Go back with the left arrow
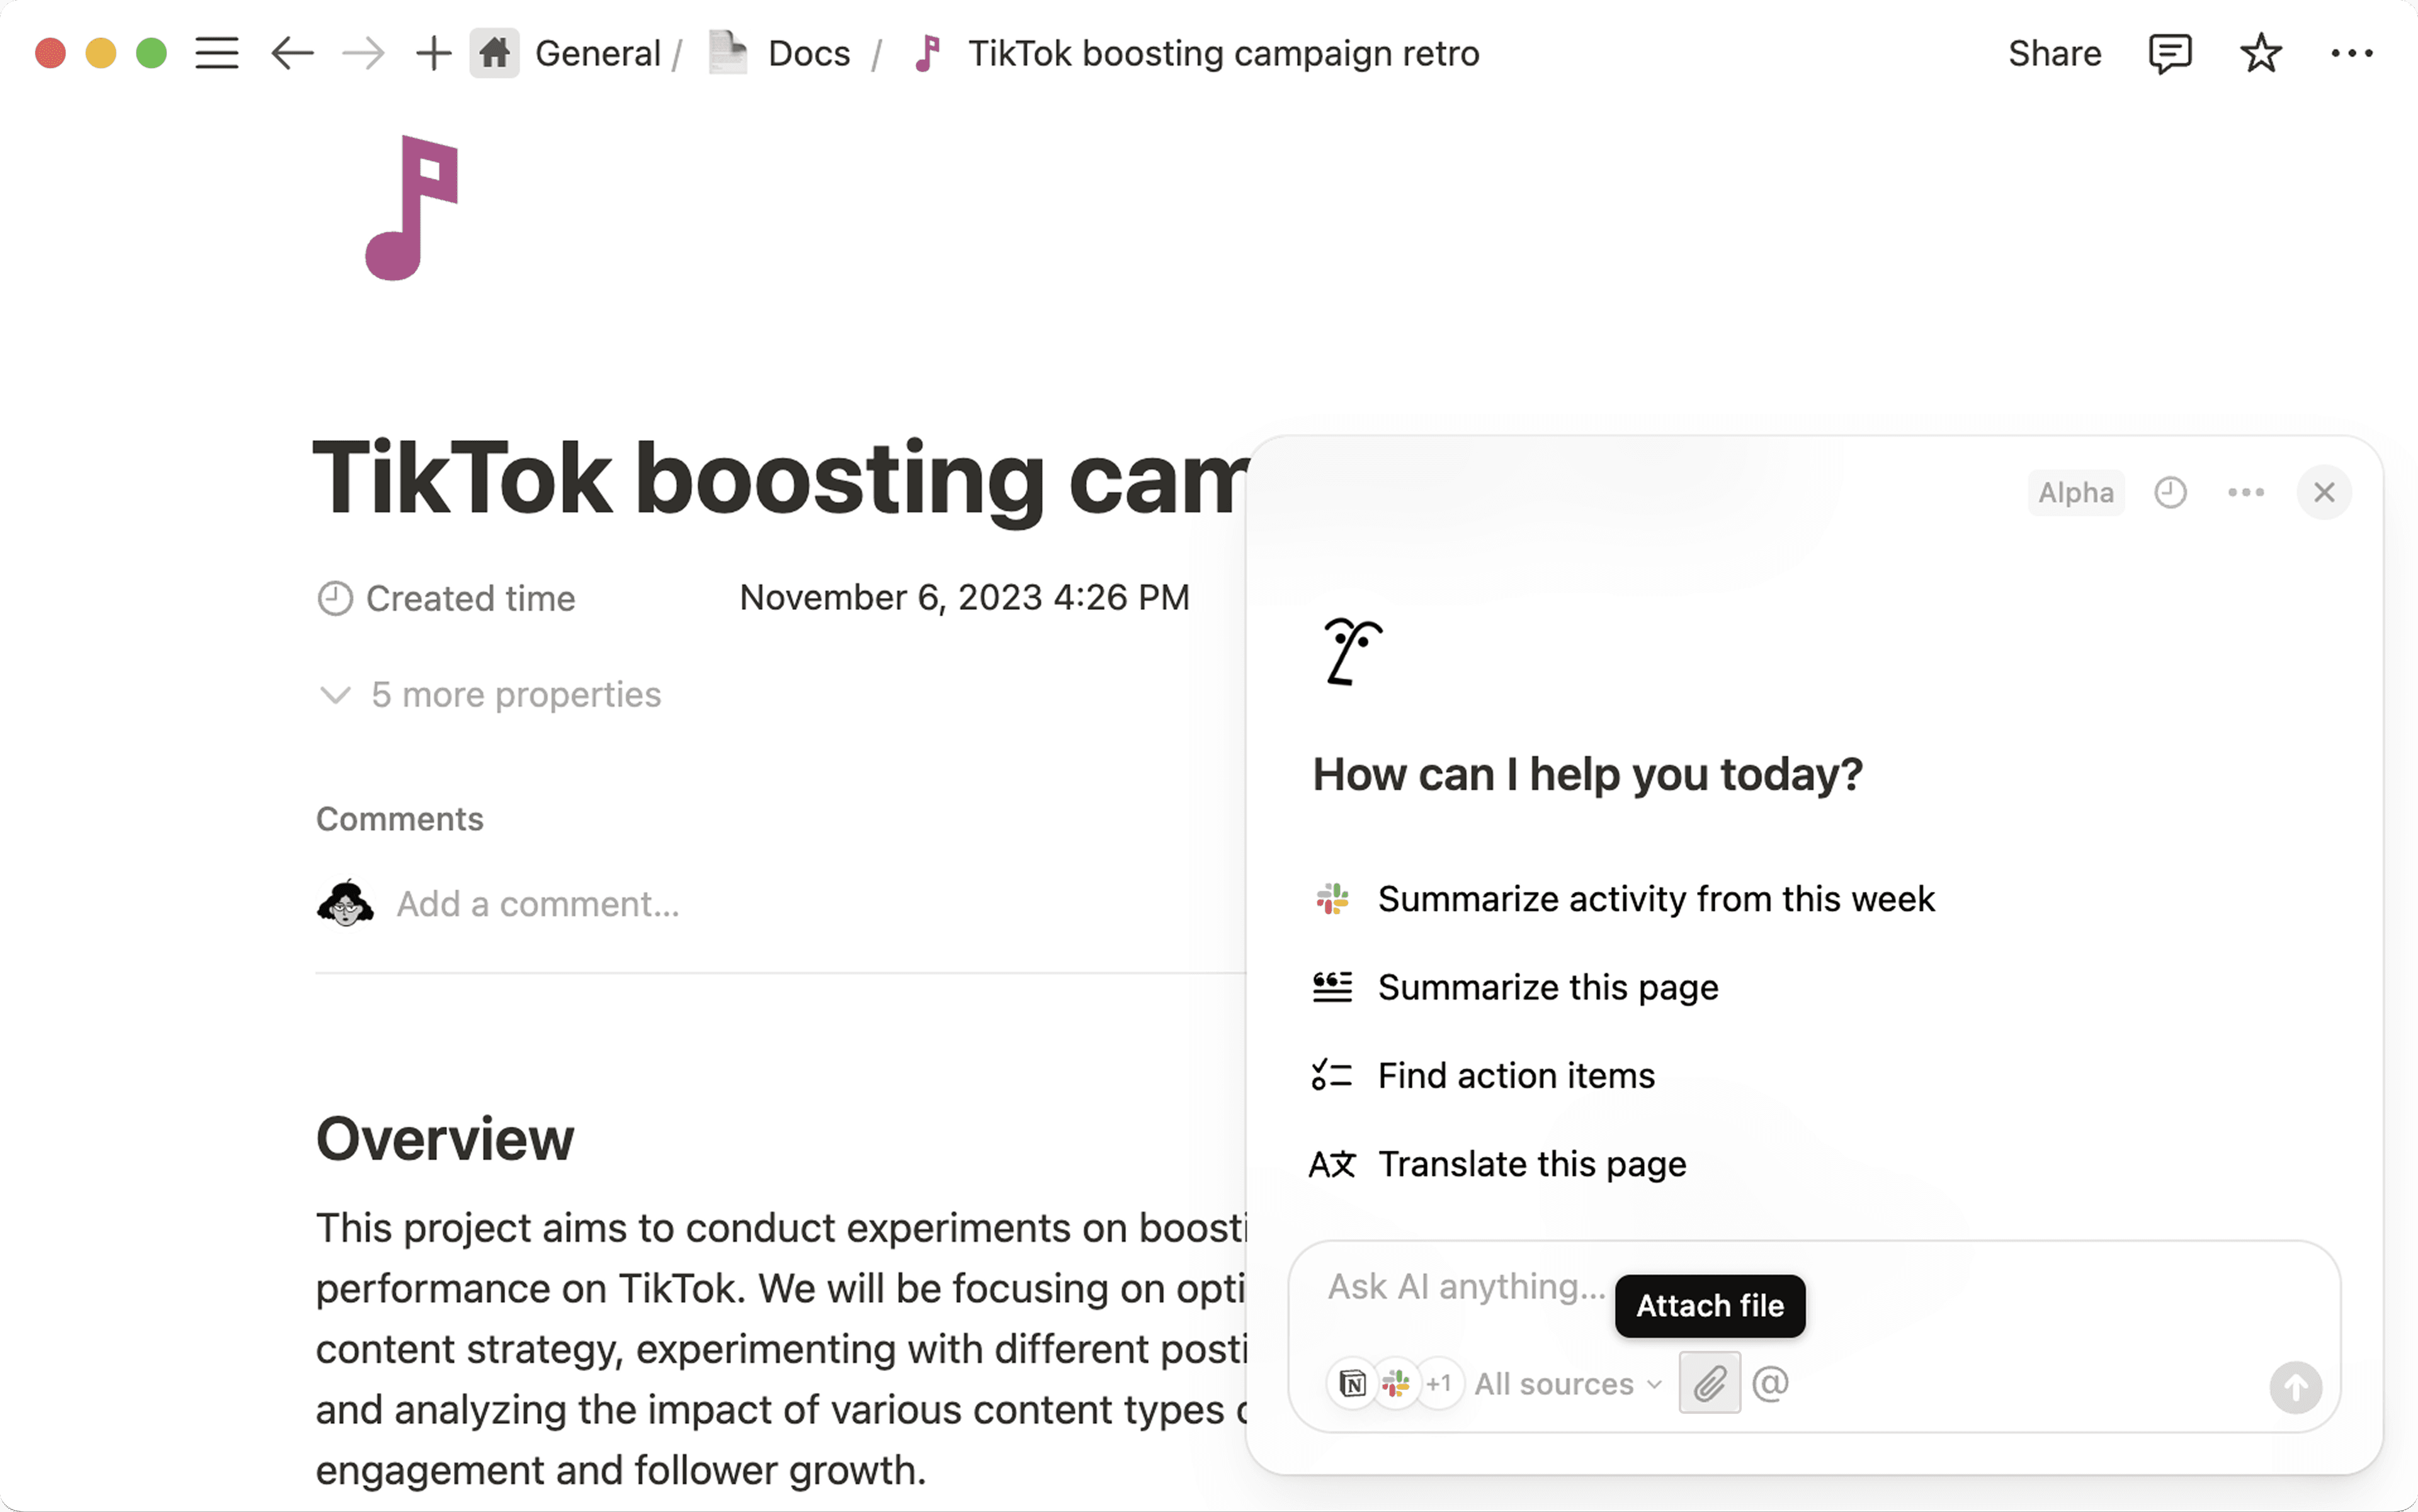 click(x=292, y=53)
